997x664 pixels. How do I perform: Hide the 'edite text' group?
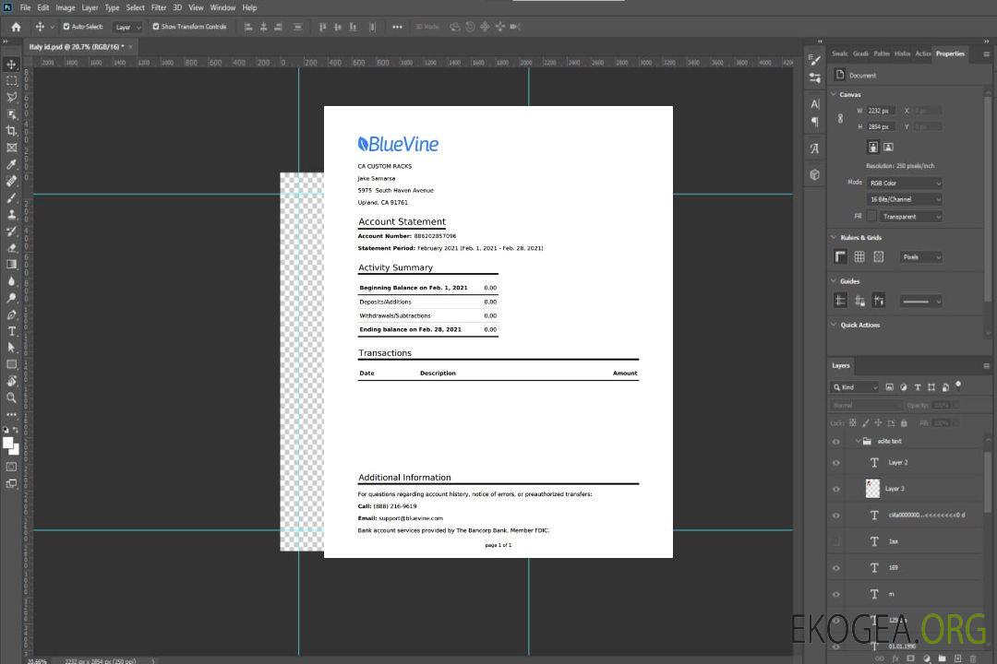tap(836, 442)
